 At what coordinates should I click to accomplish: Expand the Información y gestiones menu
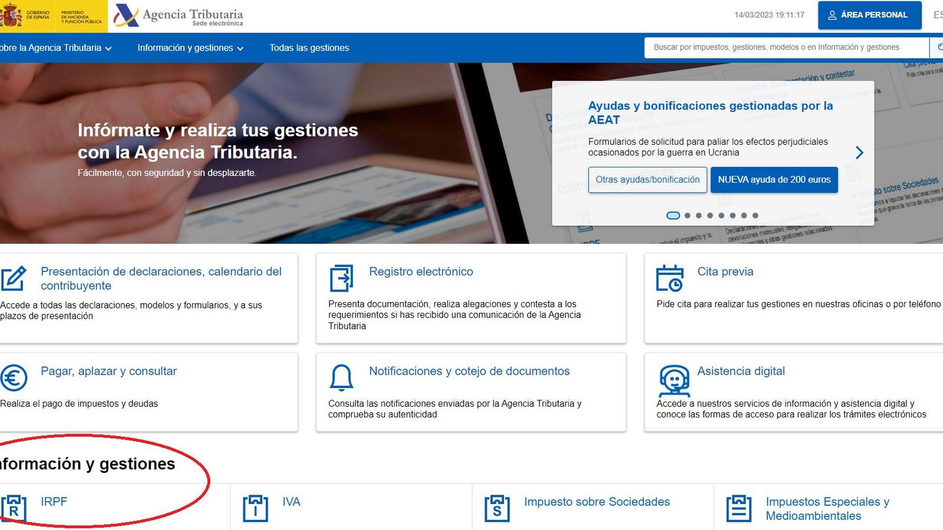tap(190, 48)
